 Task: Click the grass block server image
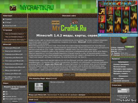[123, 40]
